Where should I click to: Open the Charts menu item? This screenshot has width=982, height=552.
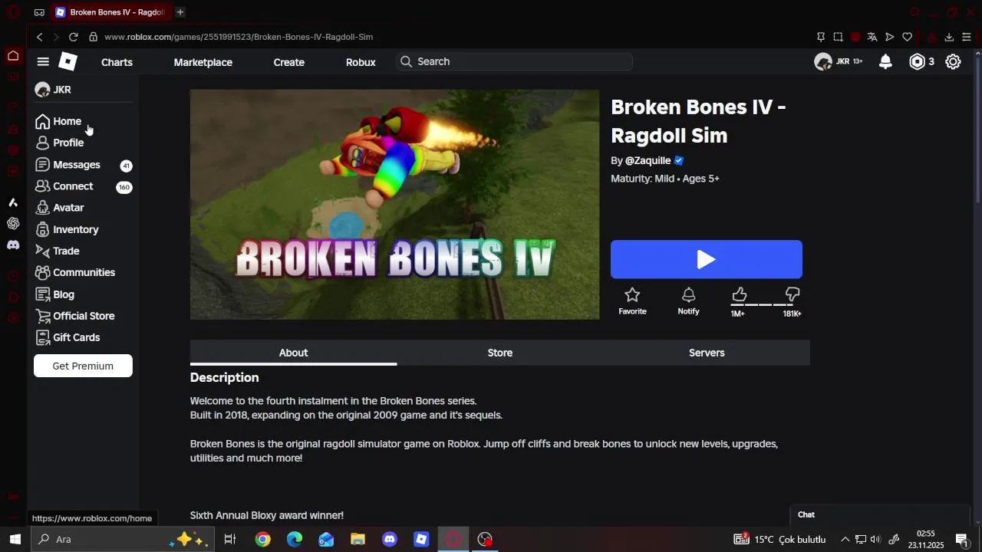[117, 62]
